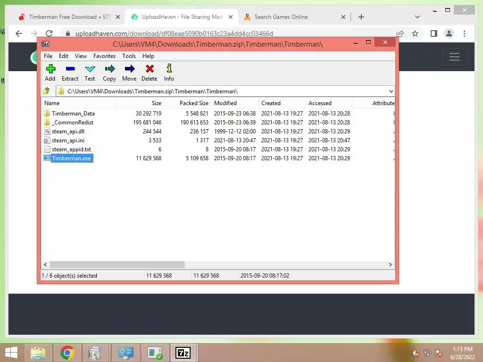
Task: Expand the 7-Zip address path dropdown
Action: pos(391,91)
